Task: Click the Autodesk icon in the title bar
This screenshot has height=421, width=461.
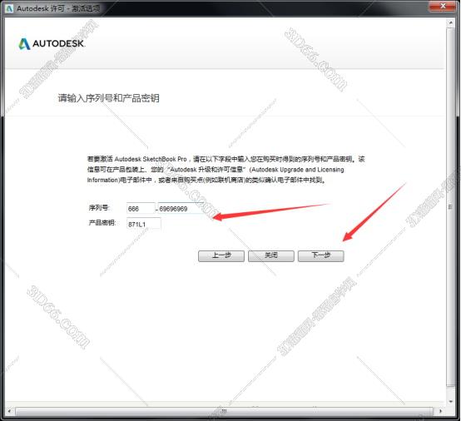Action: click(x=9, y=8)
